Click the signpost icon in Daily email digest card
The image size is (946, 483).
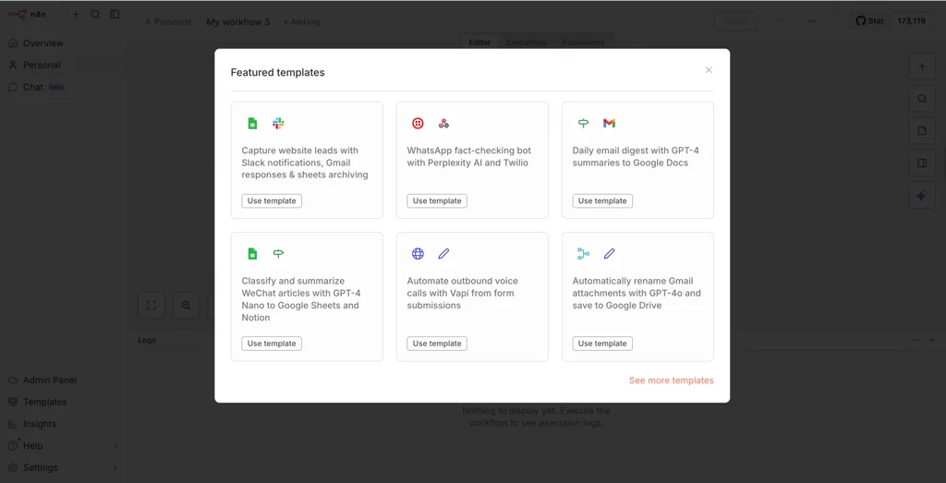pyautogui.click(x=584, y=124)
